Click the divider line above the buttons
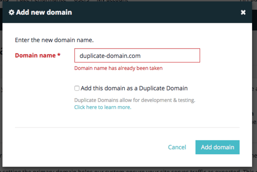This screenshot has width=257, height=172. (x=127, y=128)
